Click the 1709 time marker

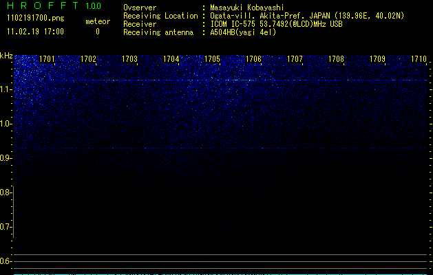[x=377, y=59]
